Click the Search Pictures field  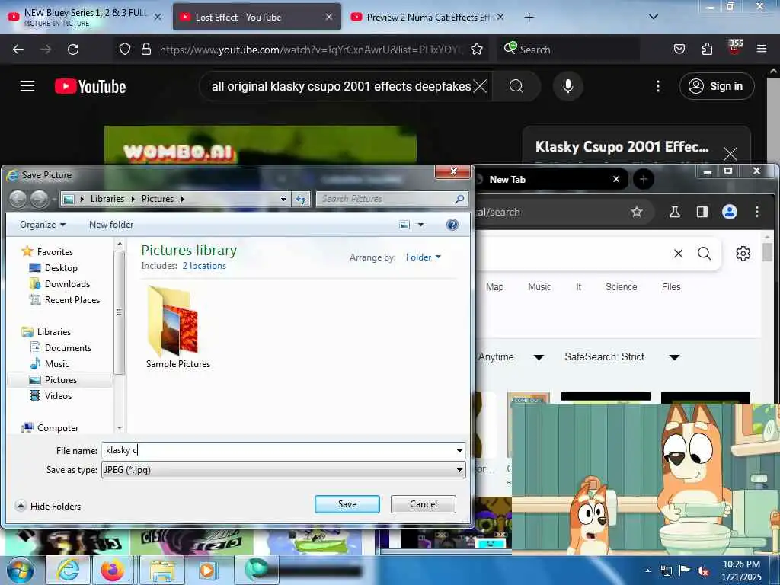click(385, 199)
